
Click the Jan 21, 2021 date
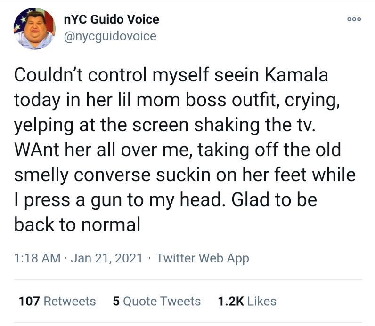click(x=106, y=258)
